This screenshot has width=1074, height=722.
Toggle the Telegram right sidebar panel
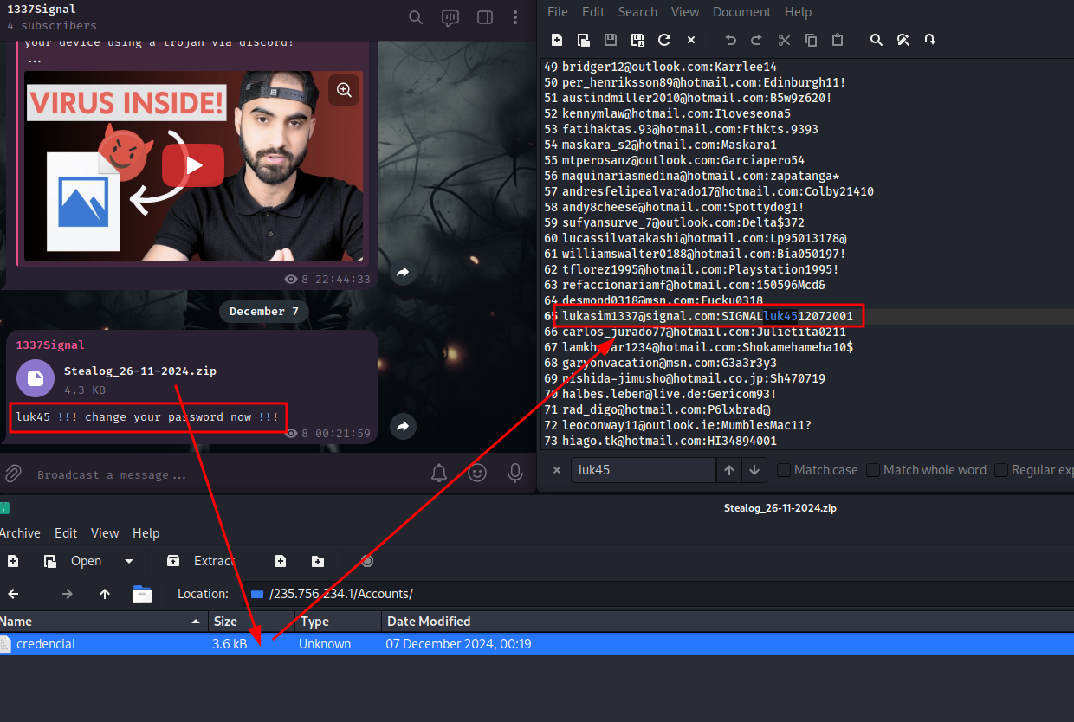[485, 17]
